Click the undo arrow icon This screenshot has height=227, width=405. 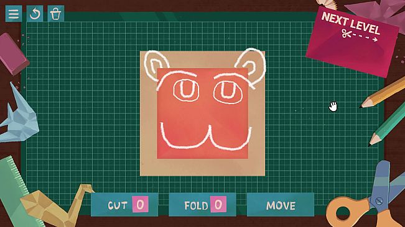(x=35, y=14)
